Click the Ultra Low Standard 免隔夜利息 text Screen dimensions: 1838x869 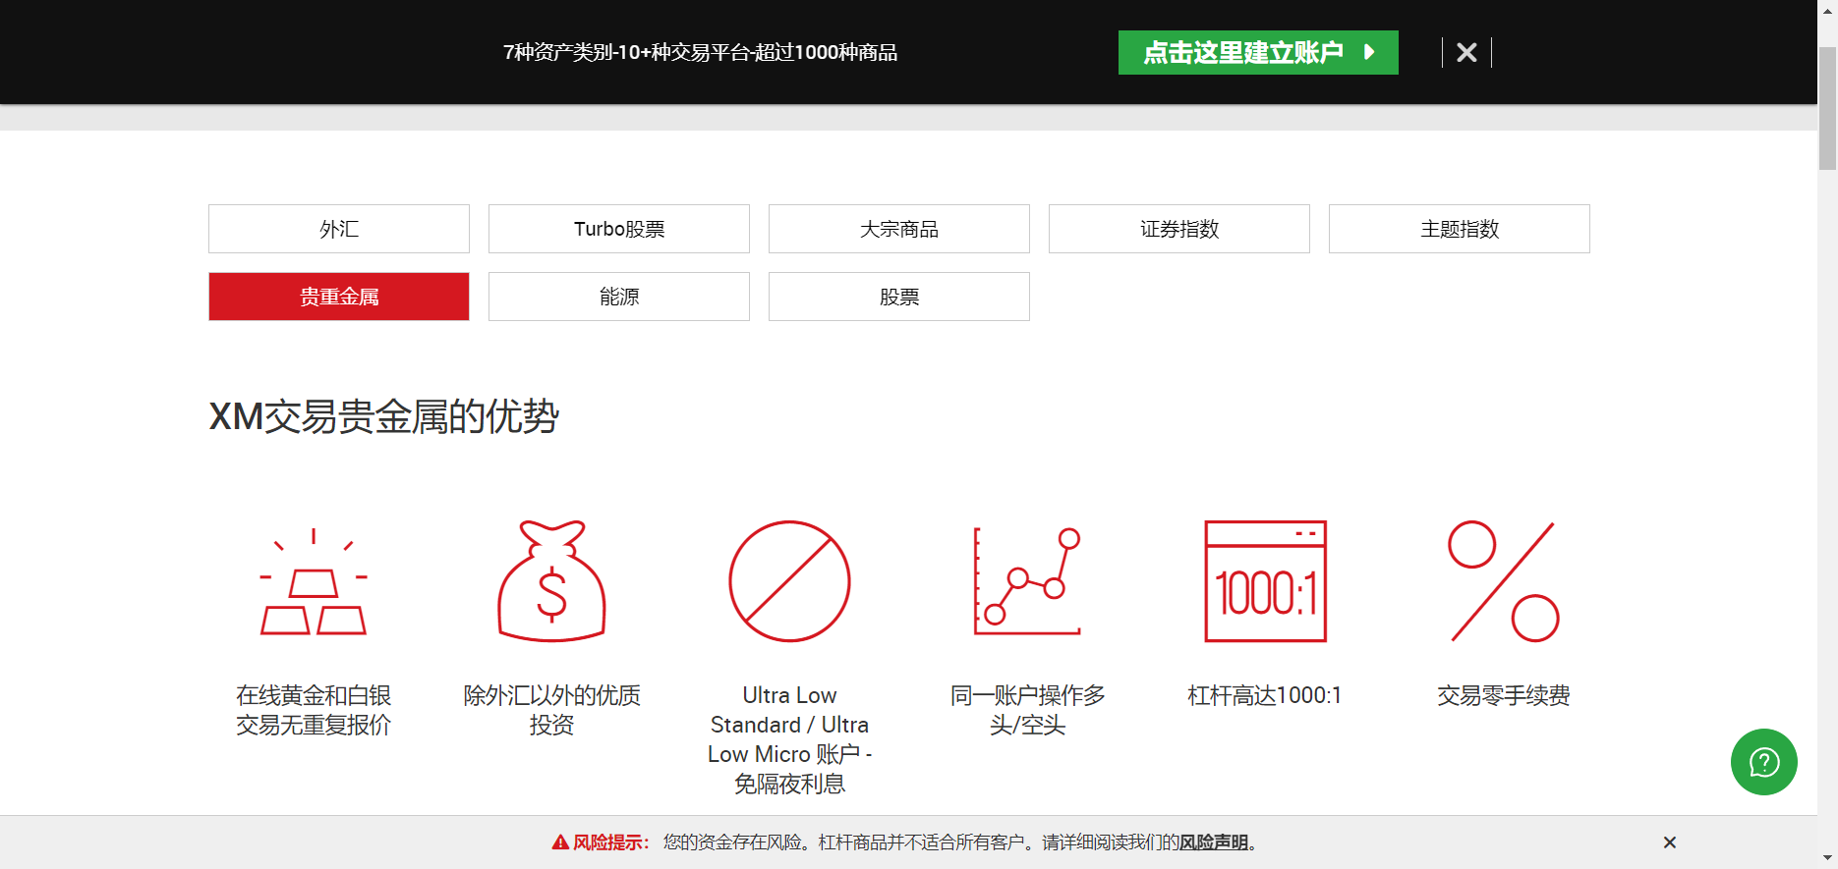(789, 739)
